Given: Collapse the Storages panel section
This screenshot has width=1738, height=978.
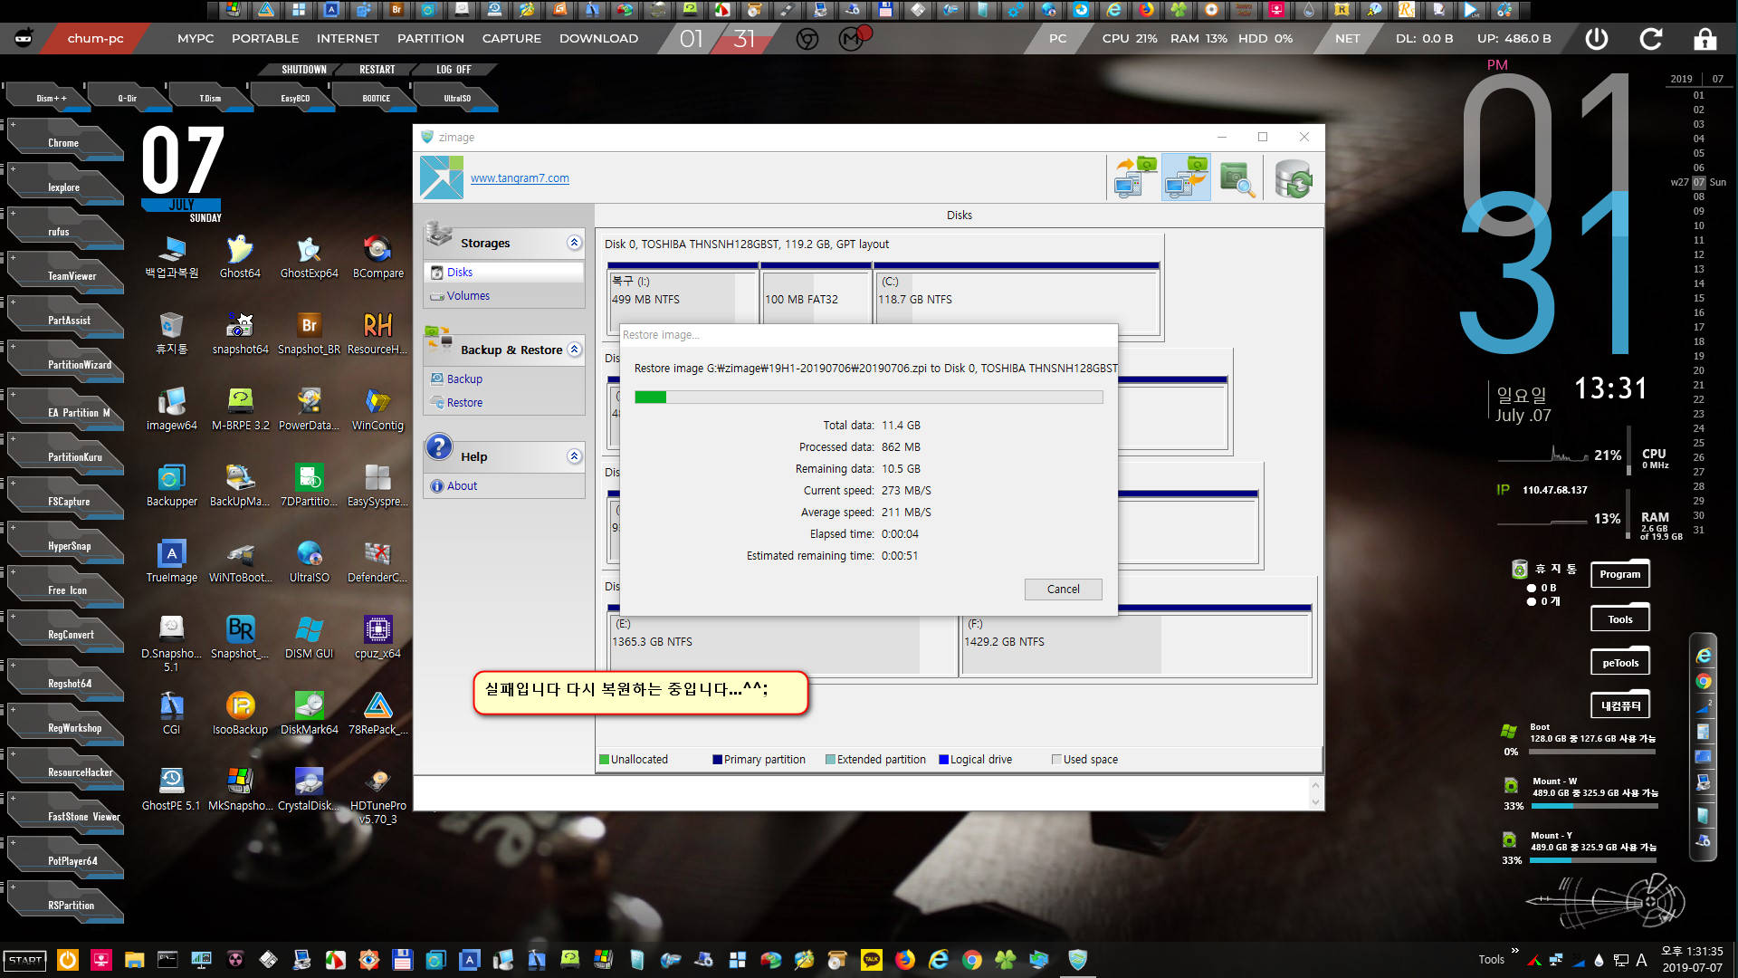Looking at the screenshot, I should 574,243.
